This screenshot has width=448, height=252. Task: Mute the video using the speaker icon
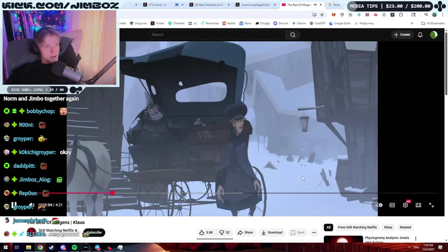click(x=31, y=205)
